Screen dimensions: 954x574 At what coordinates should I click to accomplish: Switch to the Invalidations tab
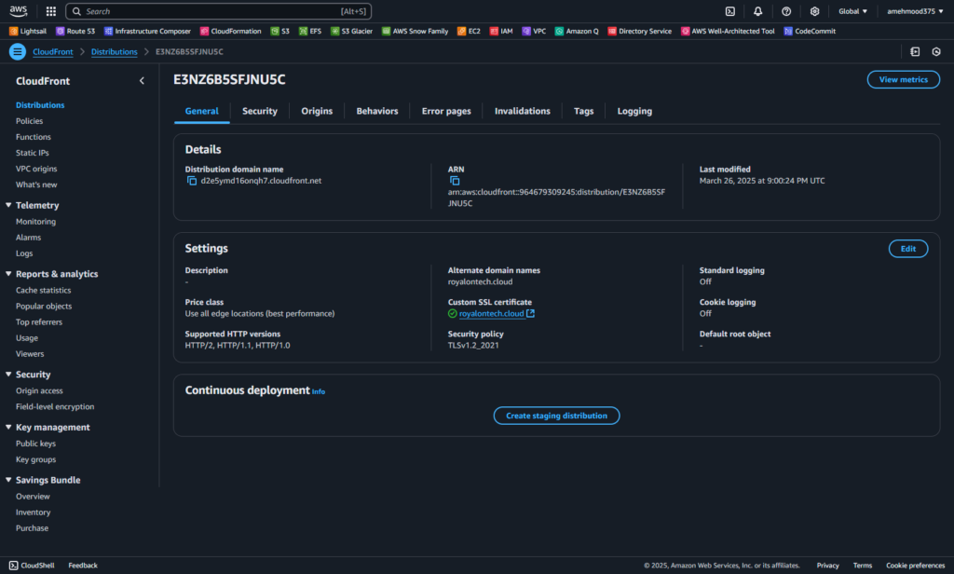point(523,111)
